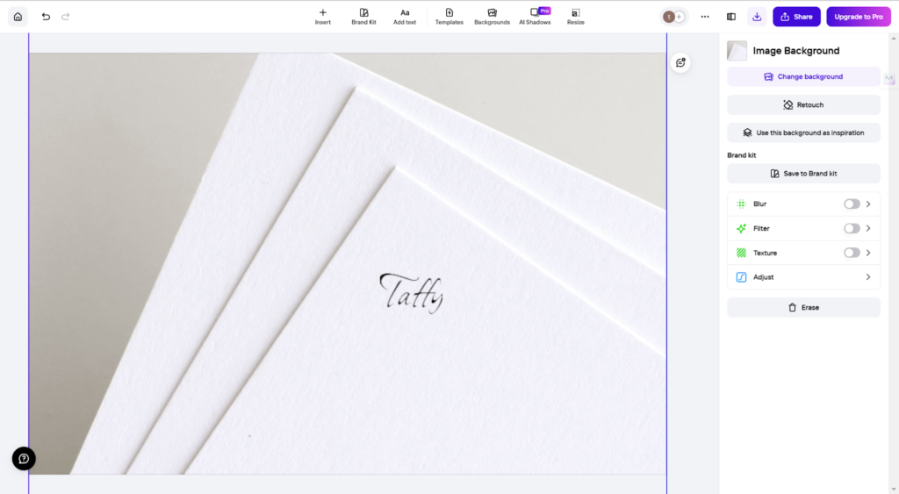Enable the Blur toggle

(851, 204)
